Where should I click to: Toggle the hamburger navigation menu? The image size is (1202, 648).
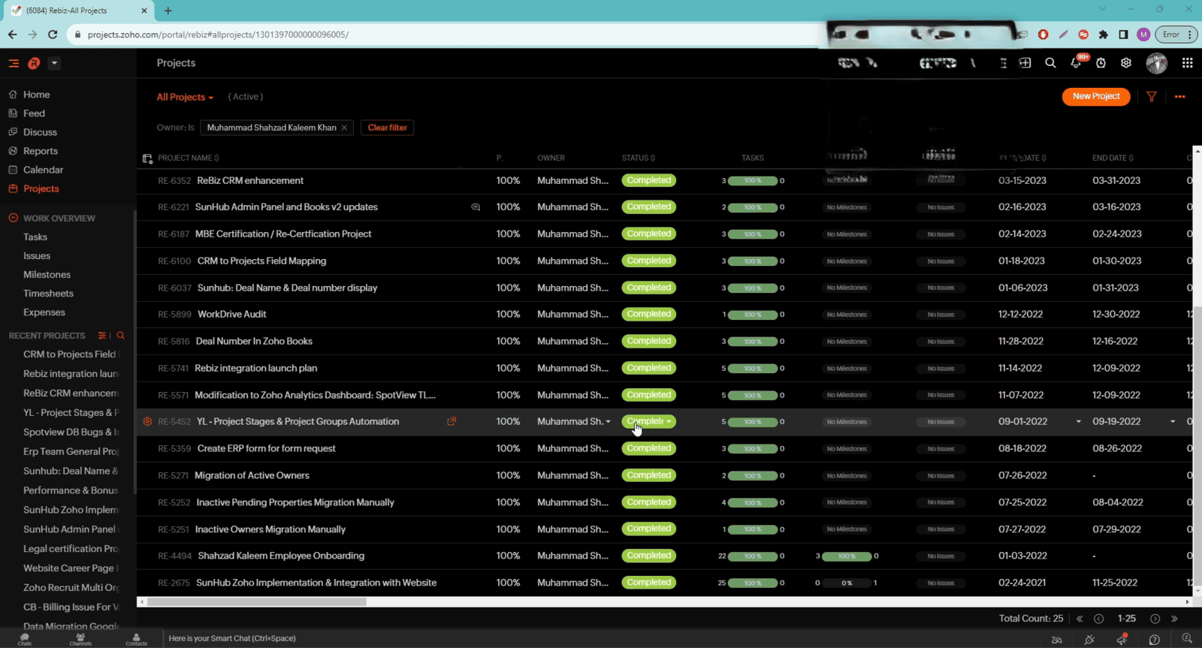tap(14, 64)
